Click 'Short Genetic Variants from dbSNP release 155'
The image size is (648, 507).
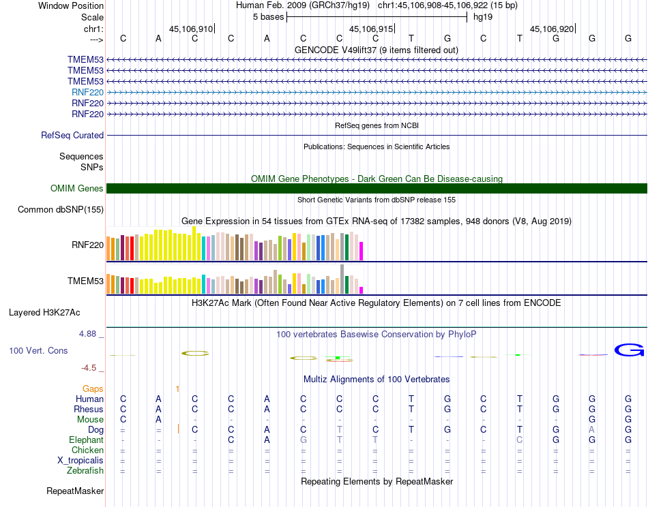377,200
